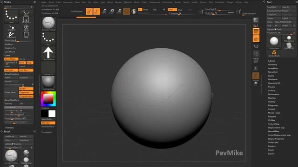Click the Frame icon on right shelf
Screen dimensions: 298x167
point(256,54)
